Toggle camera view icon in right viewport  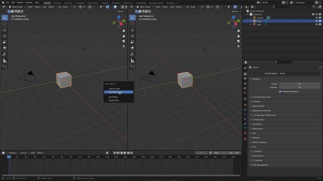[x=238, y=41]
